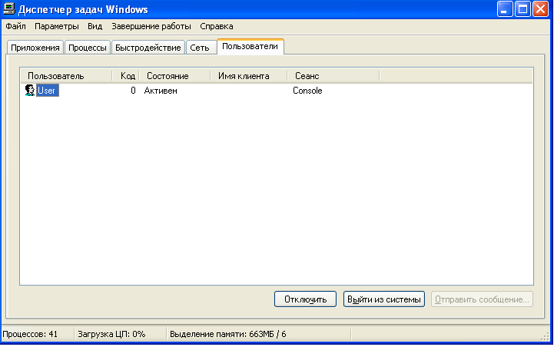The height and width of the screenshot is (347, 554).
Task: Sort by the Сеанс column header
Action: tap(333, 76)
